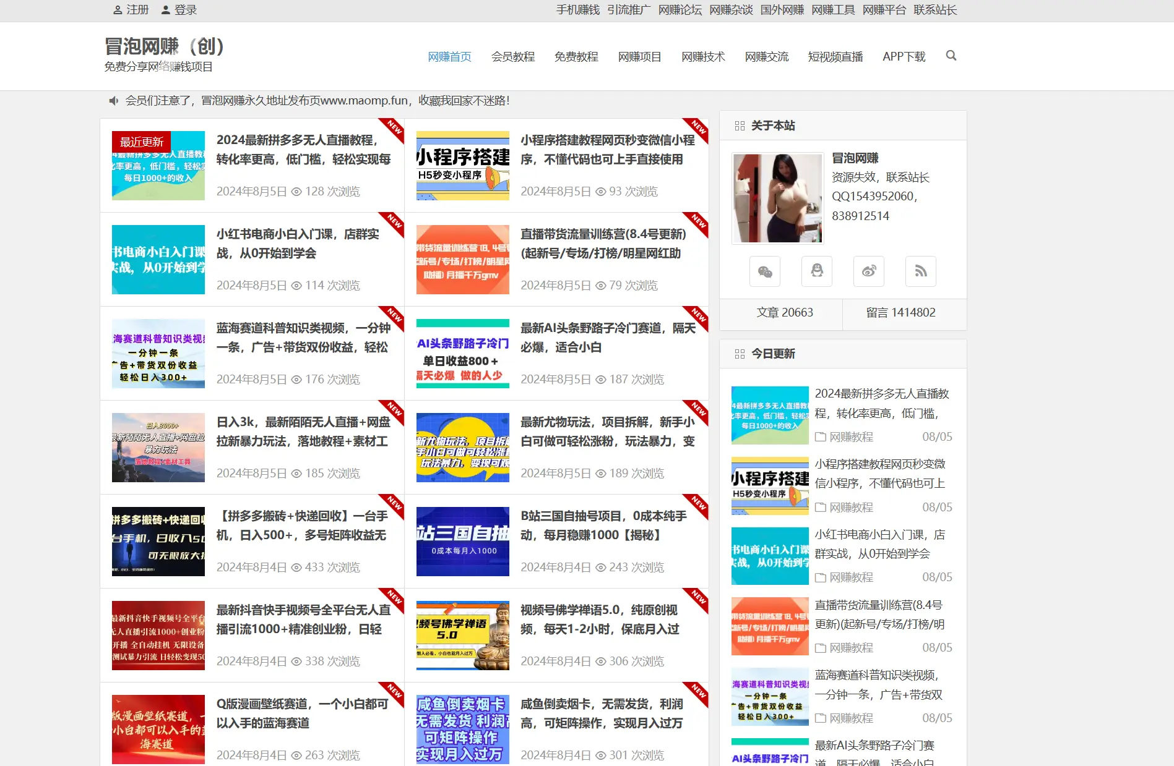The width and height of the screenshot is (1174, 766).
Task: Open article 蓝海赛道科普知识类视频 in main list
Action: (x=303, y=338)
